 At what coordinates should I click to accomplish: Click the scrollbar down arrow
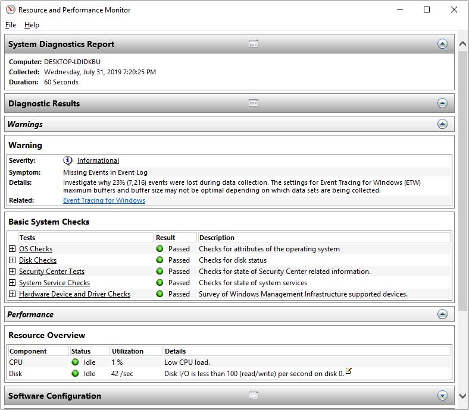462,396
